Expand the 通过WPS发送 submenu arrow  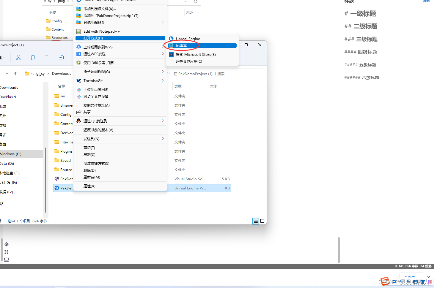click(163, 54)
